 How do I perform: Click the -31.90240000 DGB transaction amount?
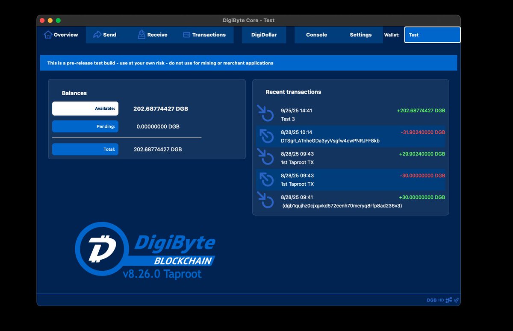pyautogui.click(x=423, y=132)
